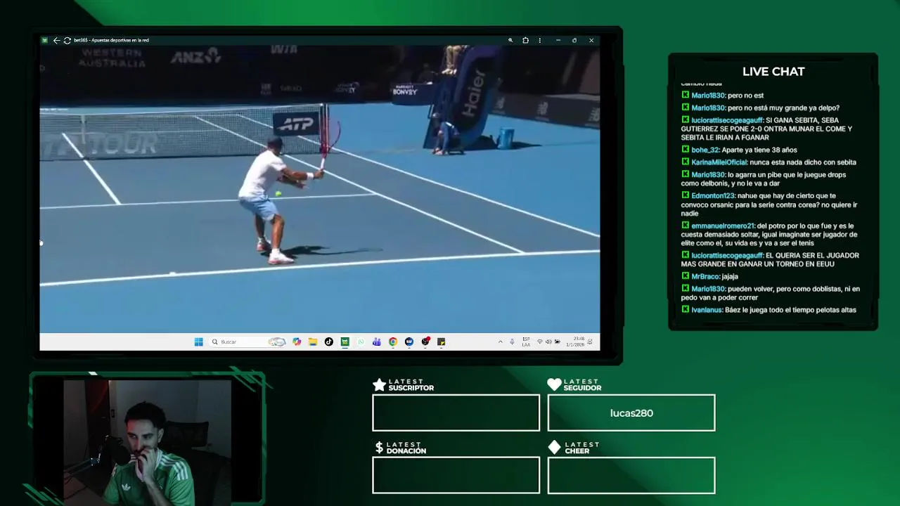
Task: Open the three-dot app menu
Action: pos(540,41)
